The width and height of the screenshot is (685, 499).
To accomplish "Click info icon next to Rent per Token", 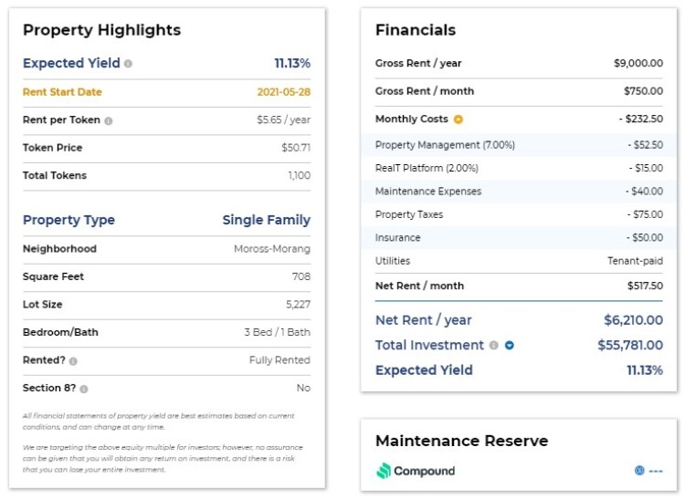I will tap(109, 120).
